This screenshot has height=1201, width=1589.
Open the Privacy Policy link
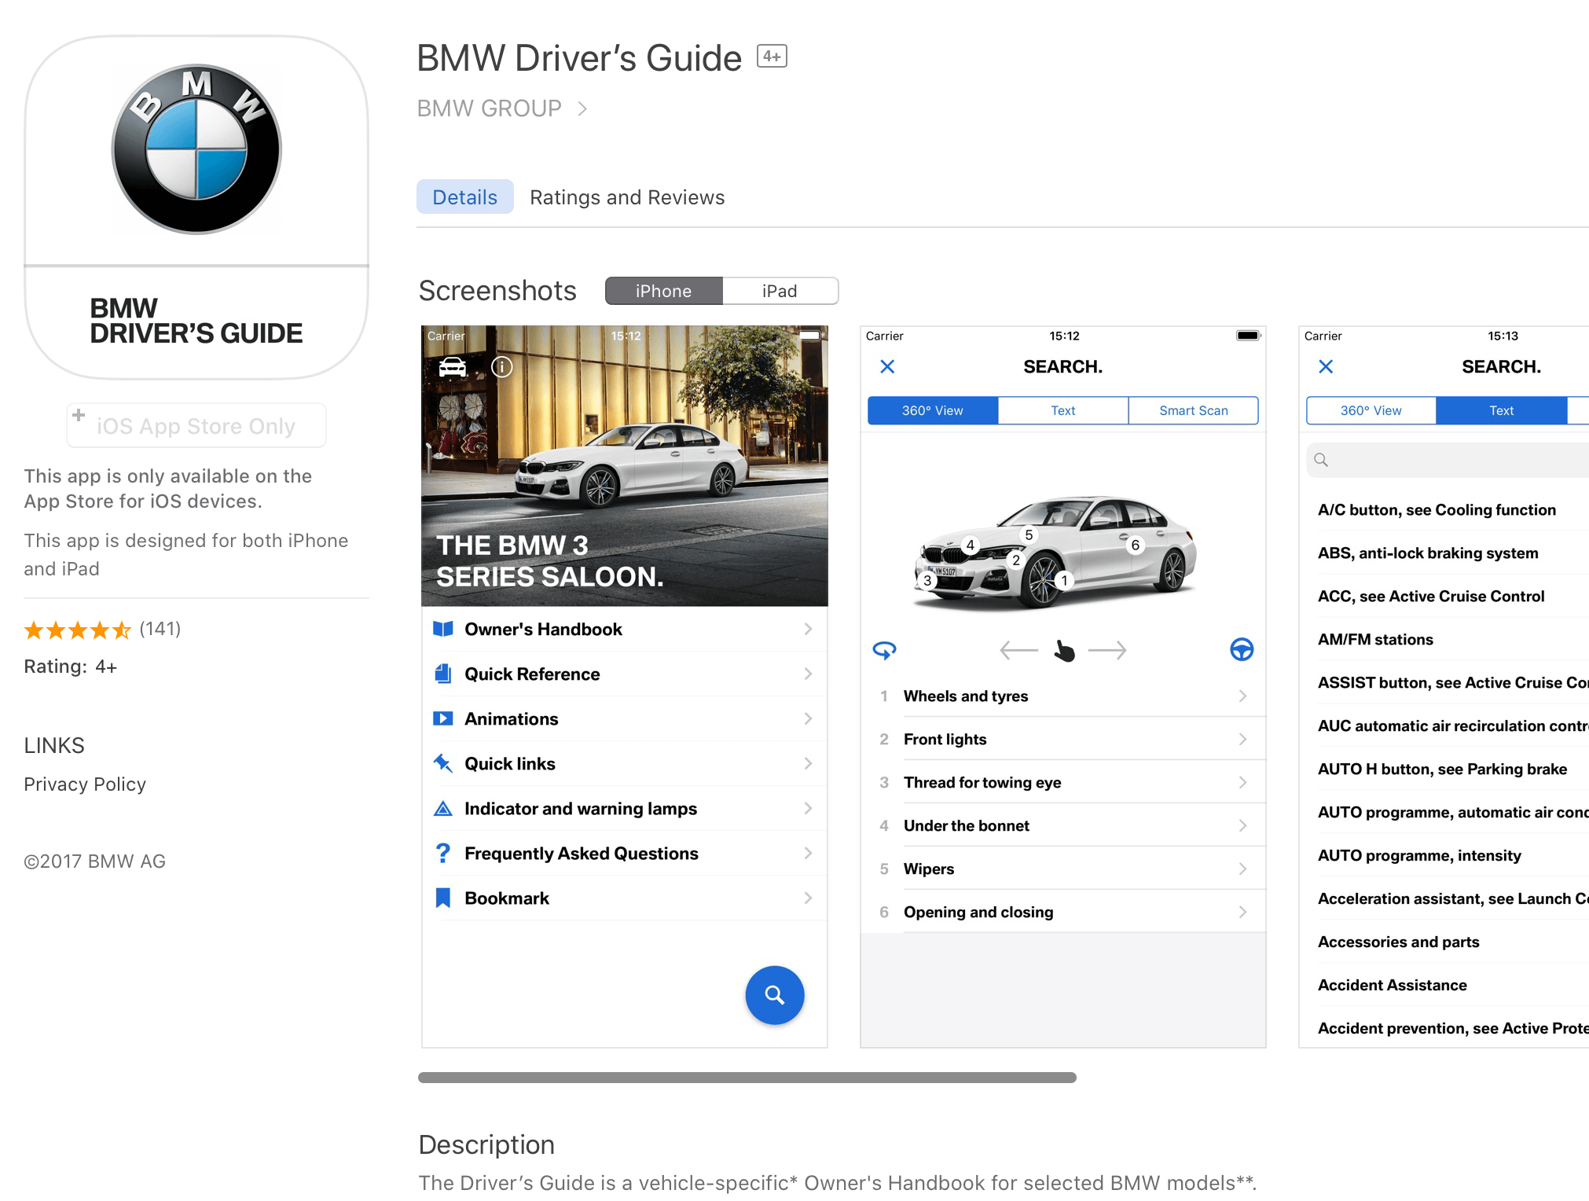(85, 784)
